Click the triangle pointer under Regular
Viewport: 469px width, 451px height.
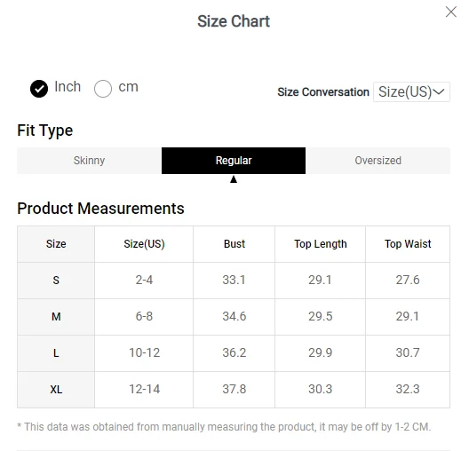[x=234, y=179]
